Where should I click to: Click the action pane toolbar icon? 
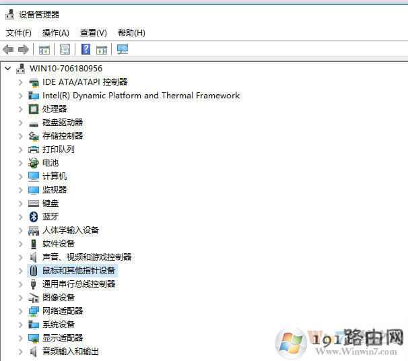pyautogui.click(x=102, y=49)
